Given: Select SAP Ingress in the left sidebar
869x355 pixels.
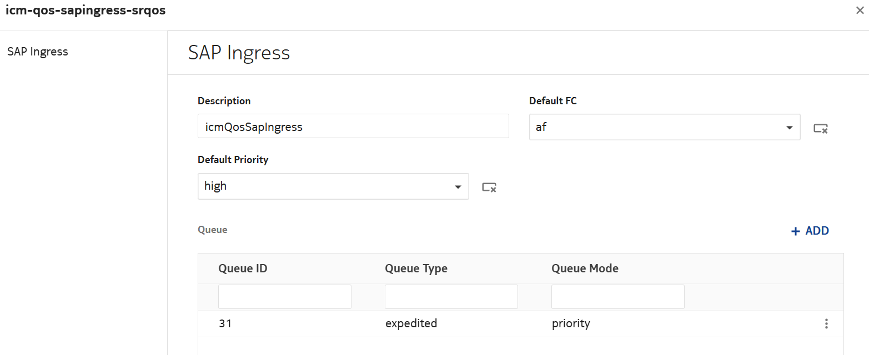Looking at the screenshot, I should 38,52.
